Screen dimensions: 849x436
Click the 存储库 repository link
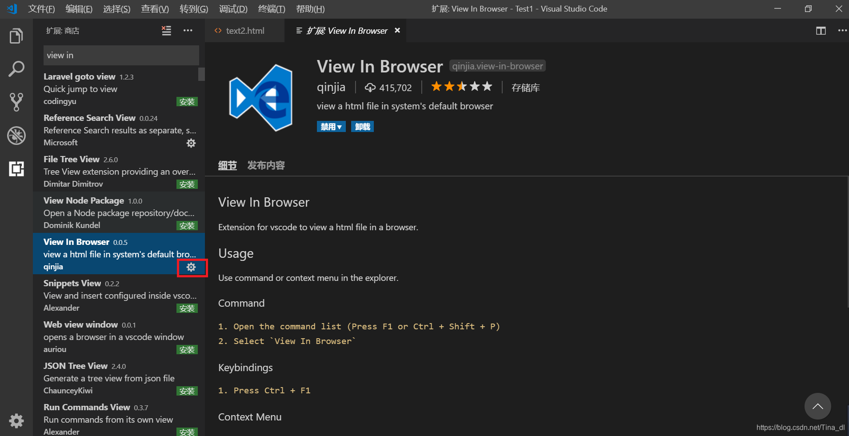point(525,88)
